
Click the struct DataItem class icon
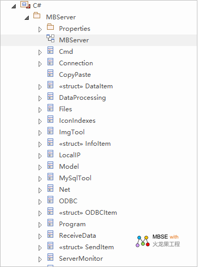click(50, 85)
